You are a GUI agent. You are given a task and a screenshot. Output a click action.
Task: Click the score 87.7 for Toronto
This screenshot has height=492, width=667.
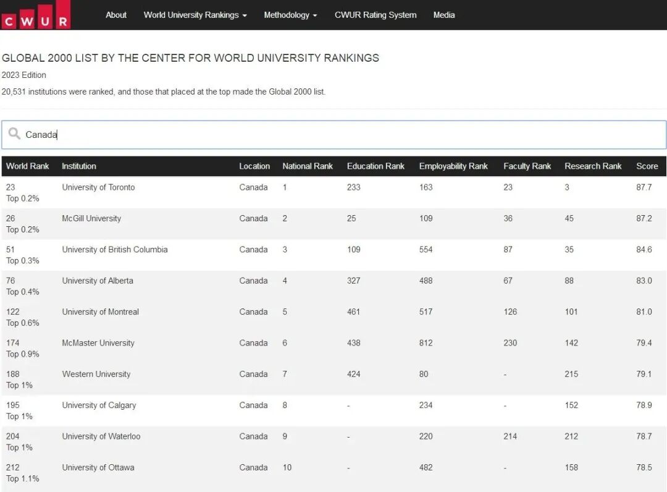coord(644,187)
